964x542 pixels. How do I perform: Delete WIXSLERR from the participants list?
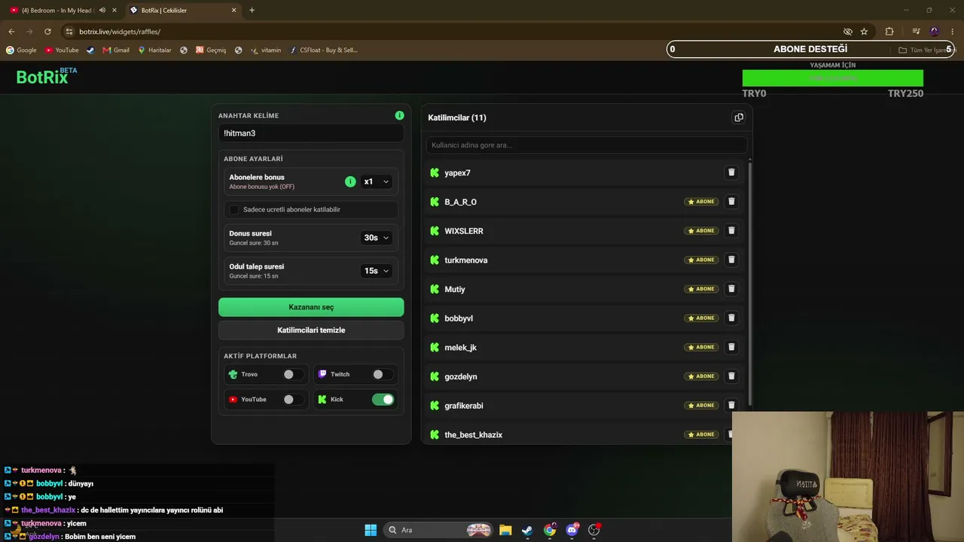(731, 230)
